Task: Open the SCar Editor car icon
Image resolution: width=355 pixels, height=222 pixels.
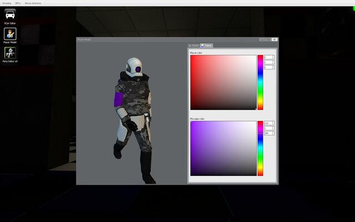Action: point(10,14)
